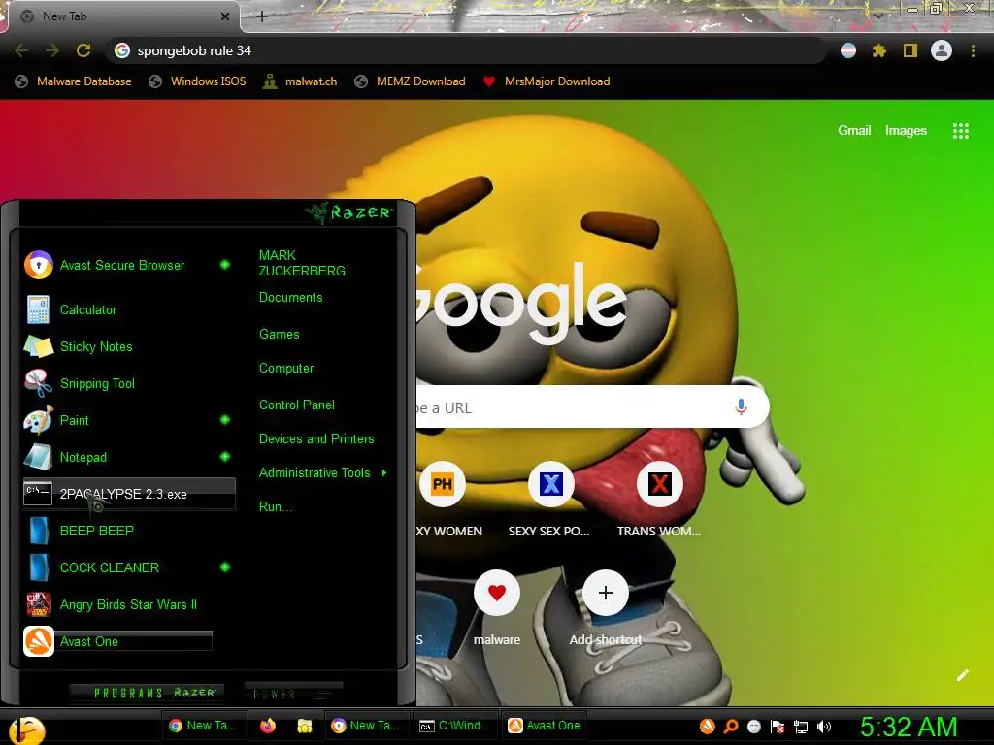994x745 pixels.
Task: Open Games in start menu
Action: (279, 334)
